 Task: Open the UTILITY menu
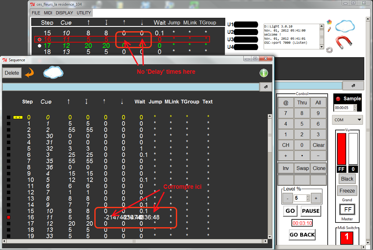pyautogui.click(x=84, y=13)
